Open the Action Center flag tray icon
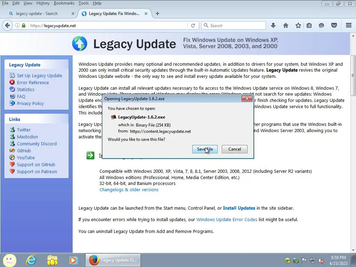 pyautogui.click(x=304, y=260)
